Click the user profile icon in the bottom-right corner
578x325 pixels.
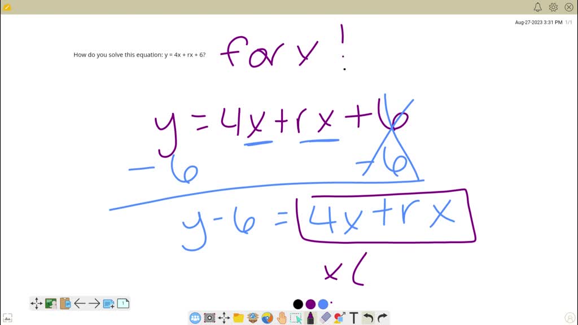coord(570,318)
